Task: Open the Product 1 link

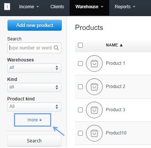Action: [116, 63]
